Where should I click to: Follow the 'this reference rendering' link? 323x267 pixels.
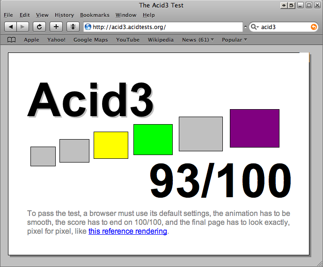(x=127, y=231)
